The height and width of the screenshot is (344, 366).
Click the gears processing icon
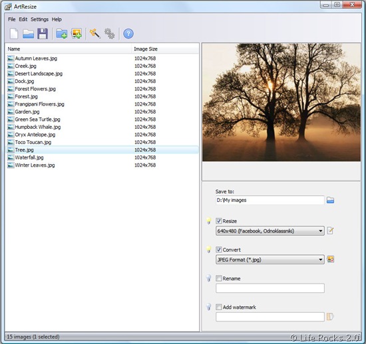[110, 34]
